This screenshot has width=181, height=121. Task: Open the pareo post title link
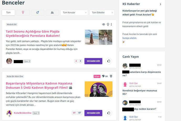pos(33,34)
